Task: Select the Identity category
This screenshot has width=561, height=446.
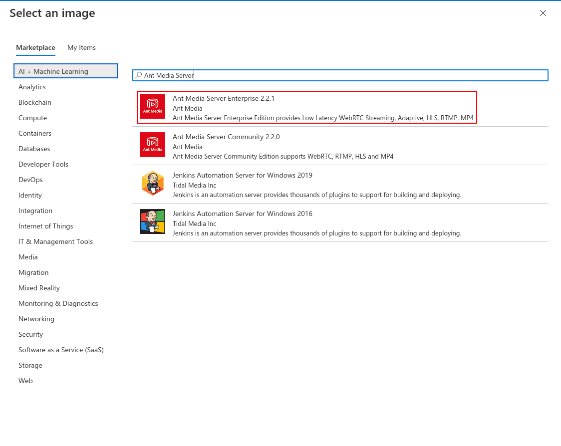Action: pyautogui.click(x=30, y=195)
